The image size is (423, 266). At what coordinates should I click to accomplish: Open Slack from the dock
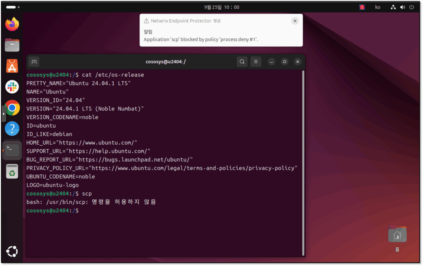click(x=12, y=87)
